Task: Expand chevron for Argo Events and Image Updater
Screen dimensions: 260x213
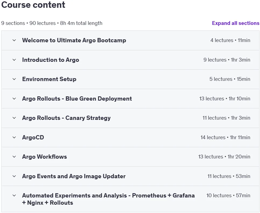Action: pos(14,176)
